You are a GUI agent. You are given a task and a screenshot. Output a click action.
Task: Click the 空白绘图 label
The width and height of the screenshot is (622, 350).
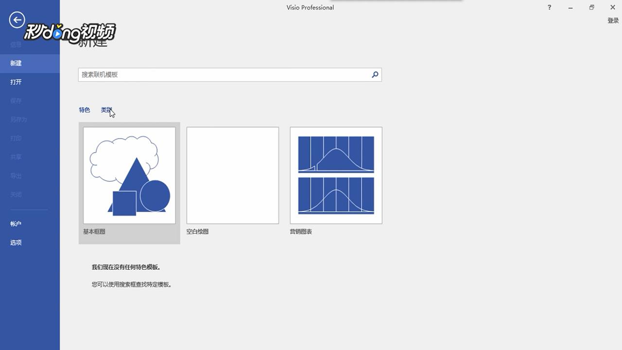point(198,232)
